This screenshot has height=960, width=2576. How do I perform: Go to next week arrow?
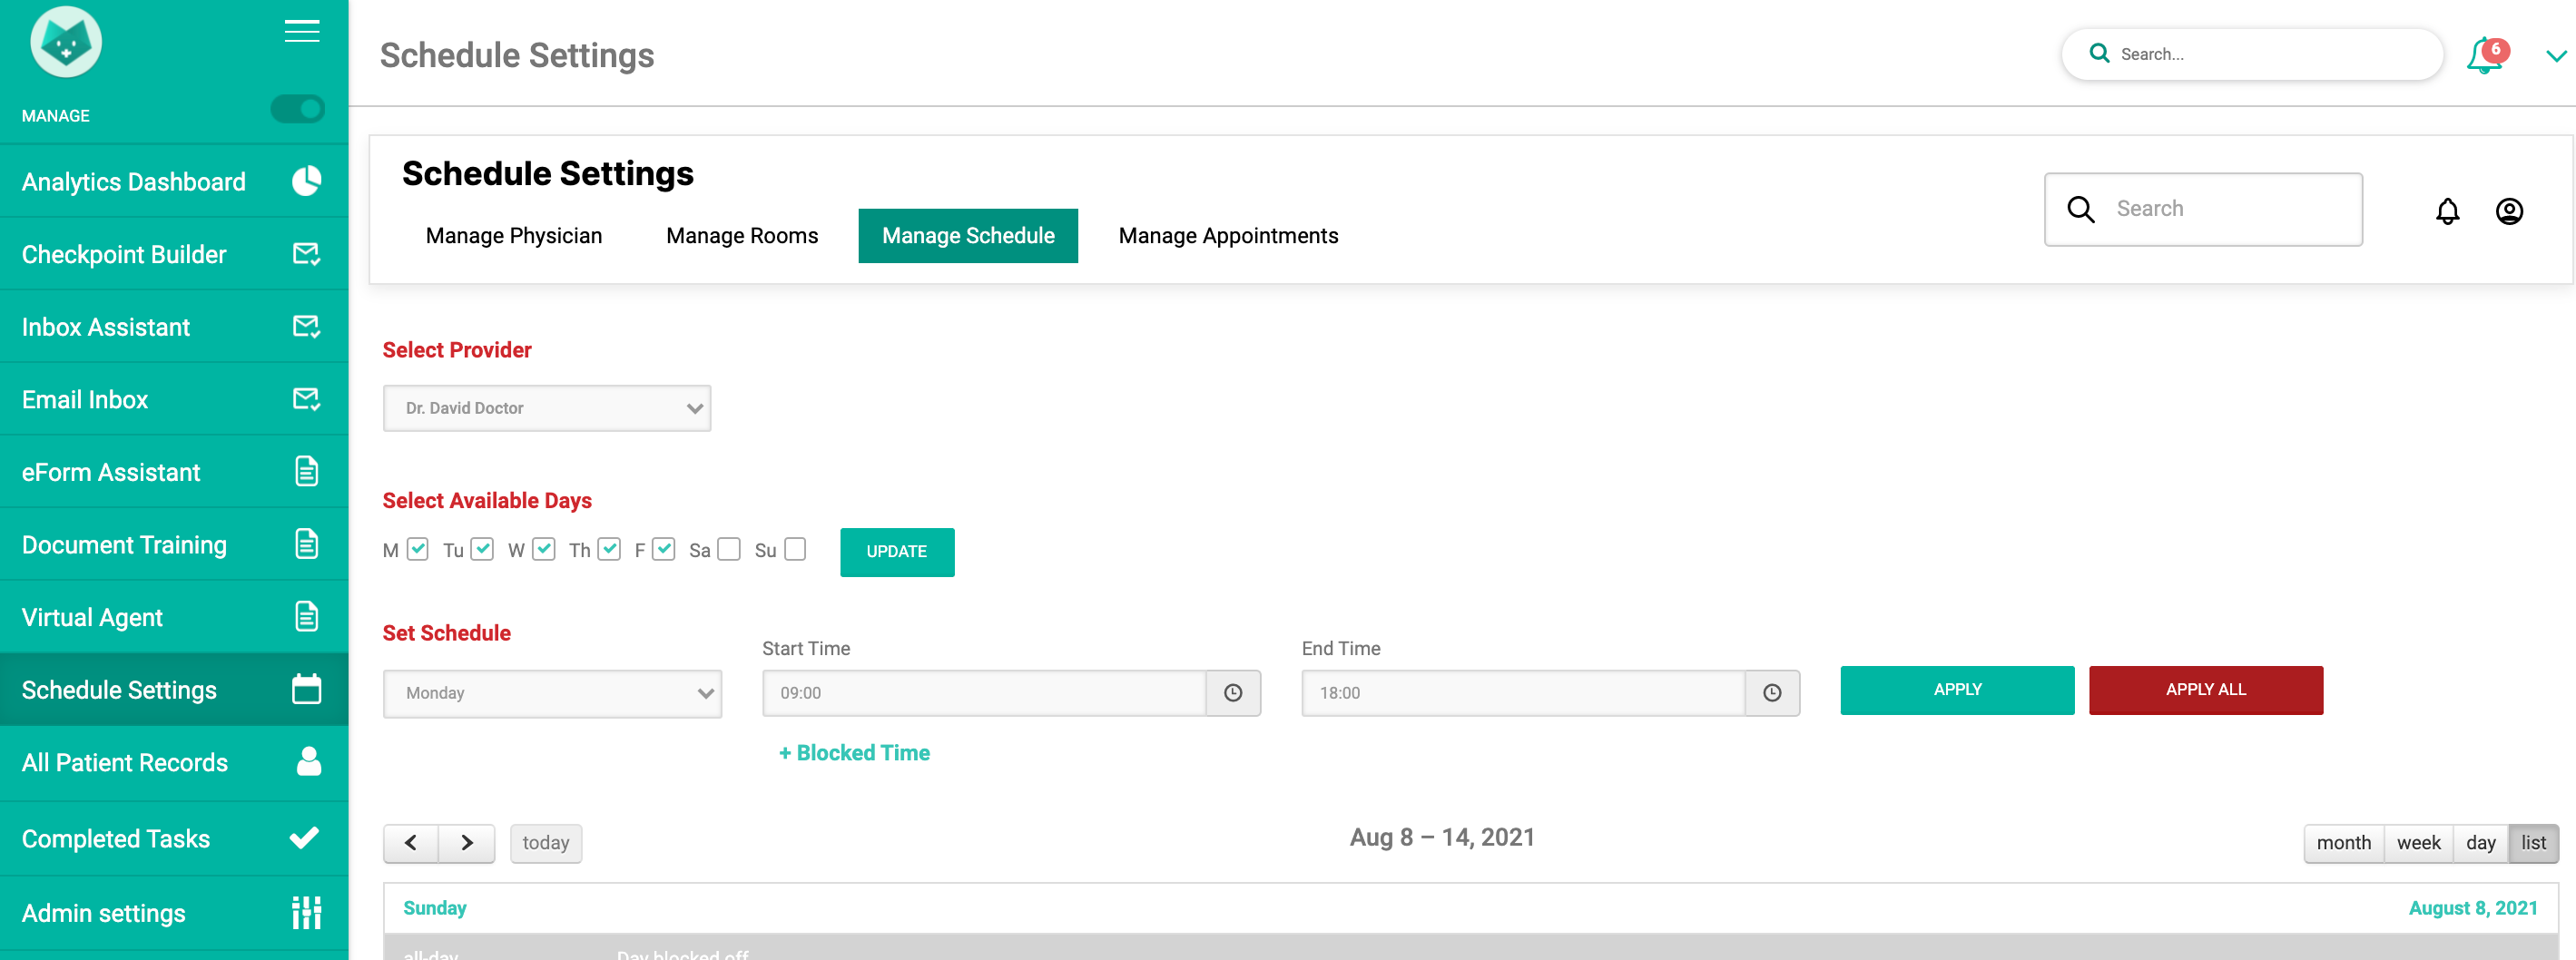coord(467,843)
